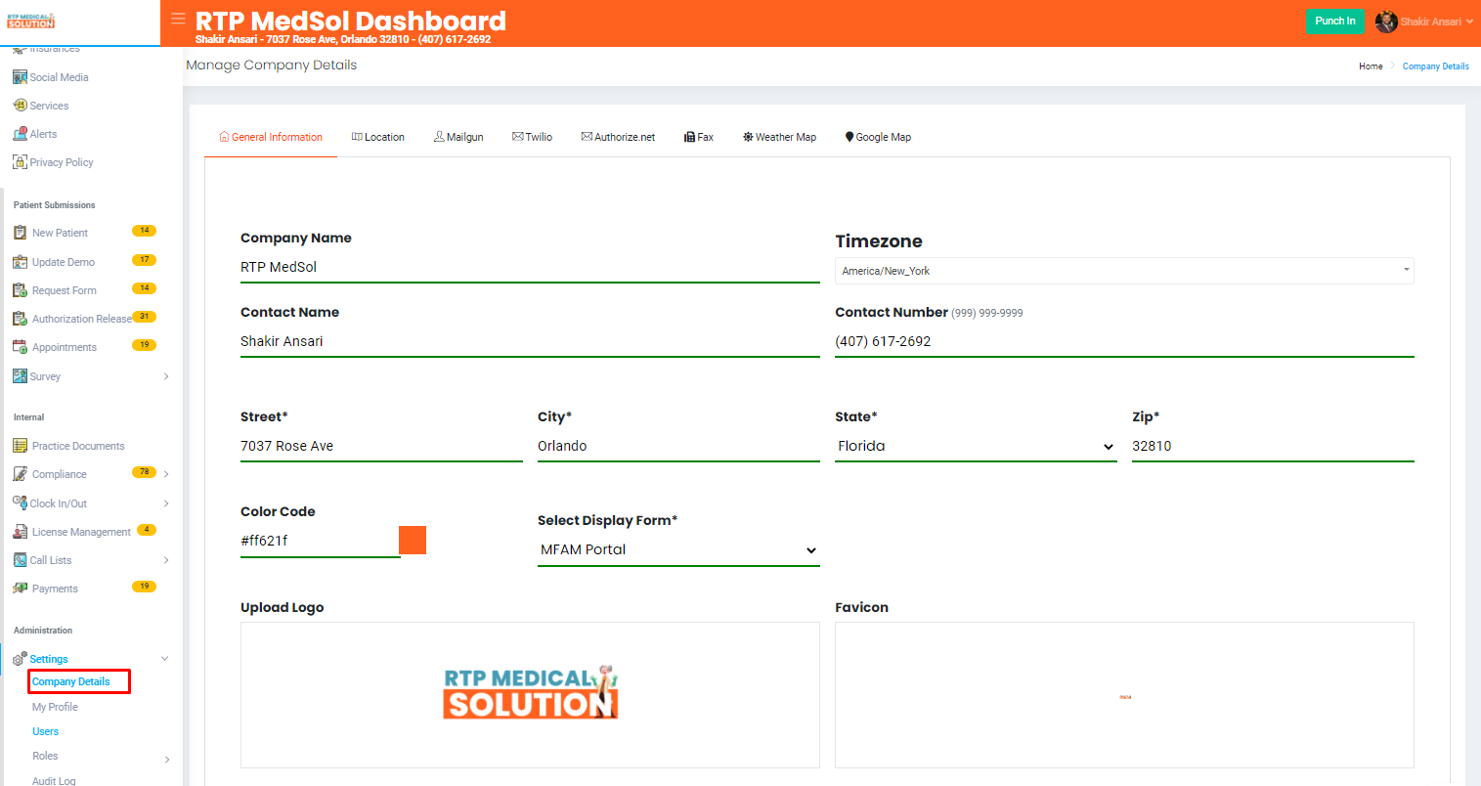
Task: Click Shakir Ansari user avatar
Action: coord(1386,22)
